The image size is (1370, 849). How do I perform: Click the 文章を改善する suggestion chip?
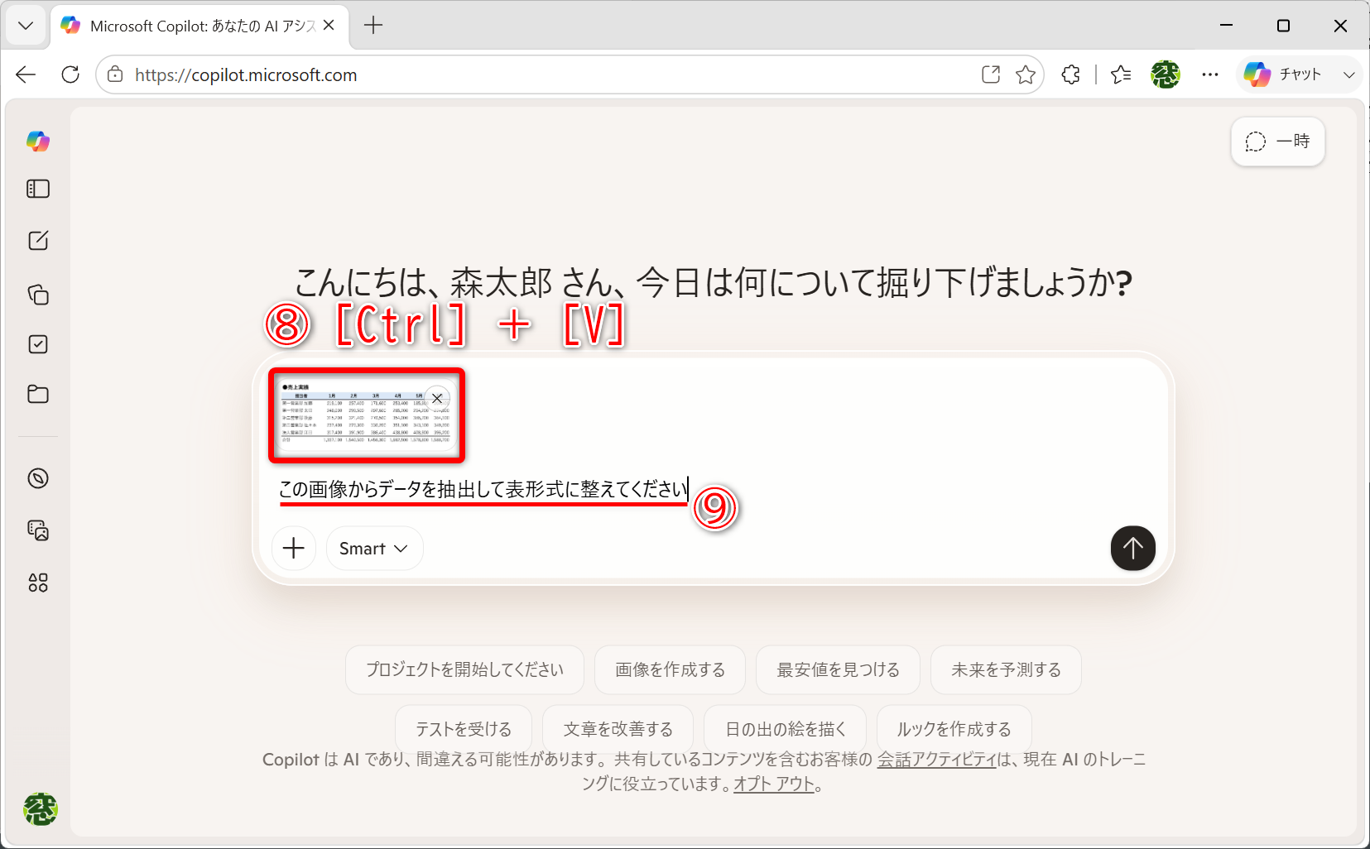point(618,729)
